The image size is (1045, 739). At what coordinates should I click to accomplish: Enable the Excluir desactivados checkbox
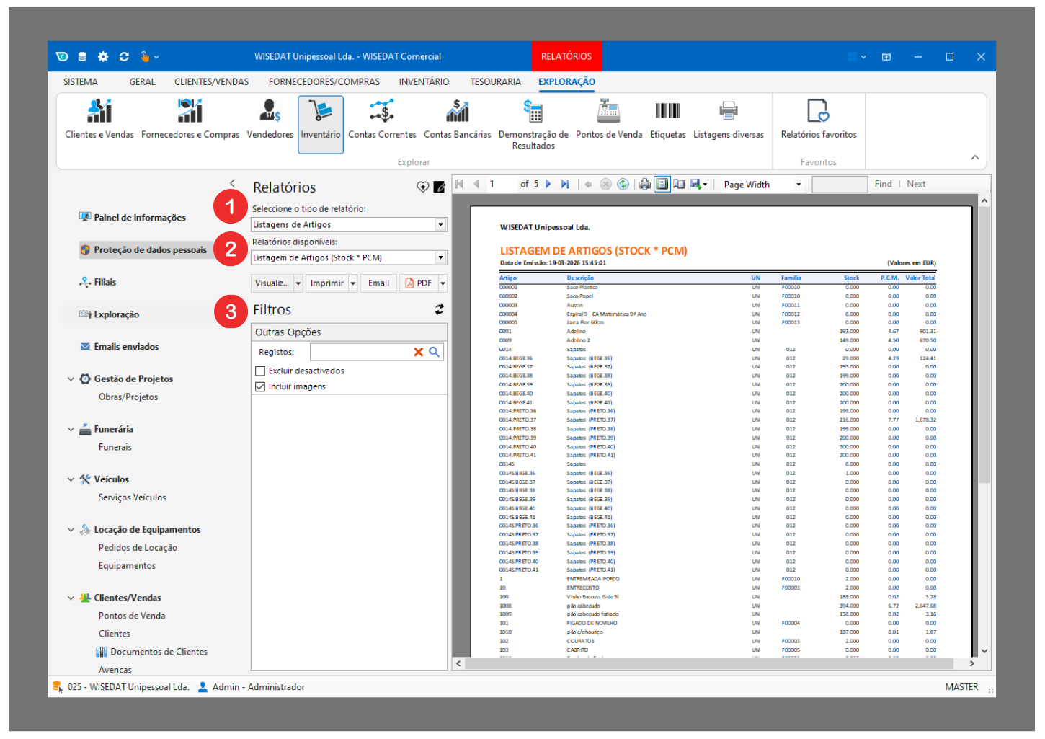(x=260, y=371)
